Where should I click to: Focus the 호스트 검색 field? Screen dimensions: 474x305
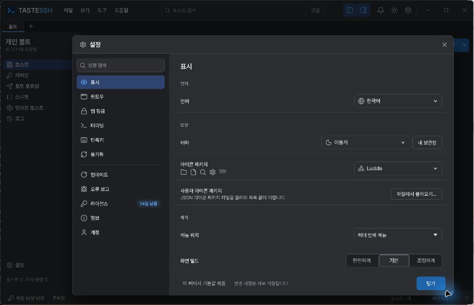tap(234, 10)
